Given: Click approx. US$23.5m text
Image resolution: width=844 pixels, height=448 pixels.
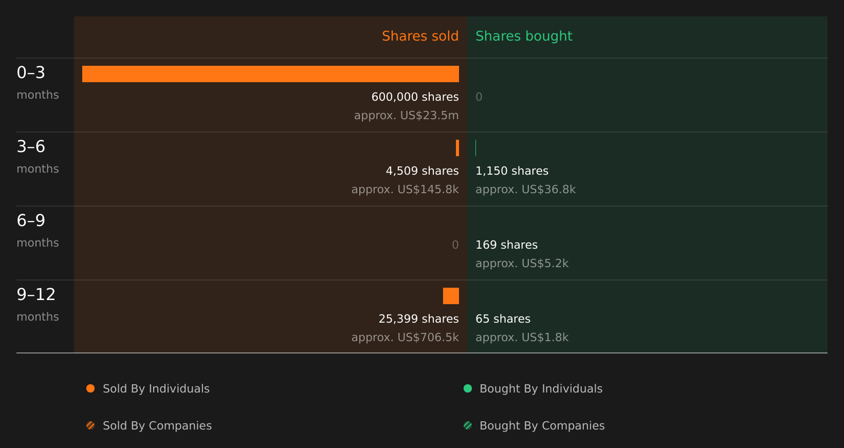Looking at the screenshot, I should click(x=406, y=116).
